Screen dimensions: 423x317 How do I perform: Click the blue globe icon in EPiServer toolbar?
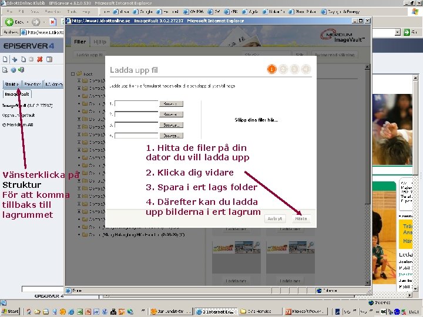pos(13,70)
